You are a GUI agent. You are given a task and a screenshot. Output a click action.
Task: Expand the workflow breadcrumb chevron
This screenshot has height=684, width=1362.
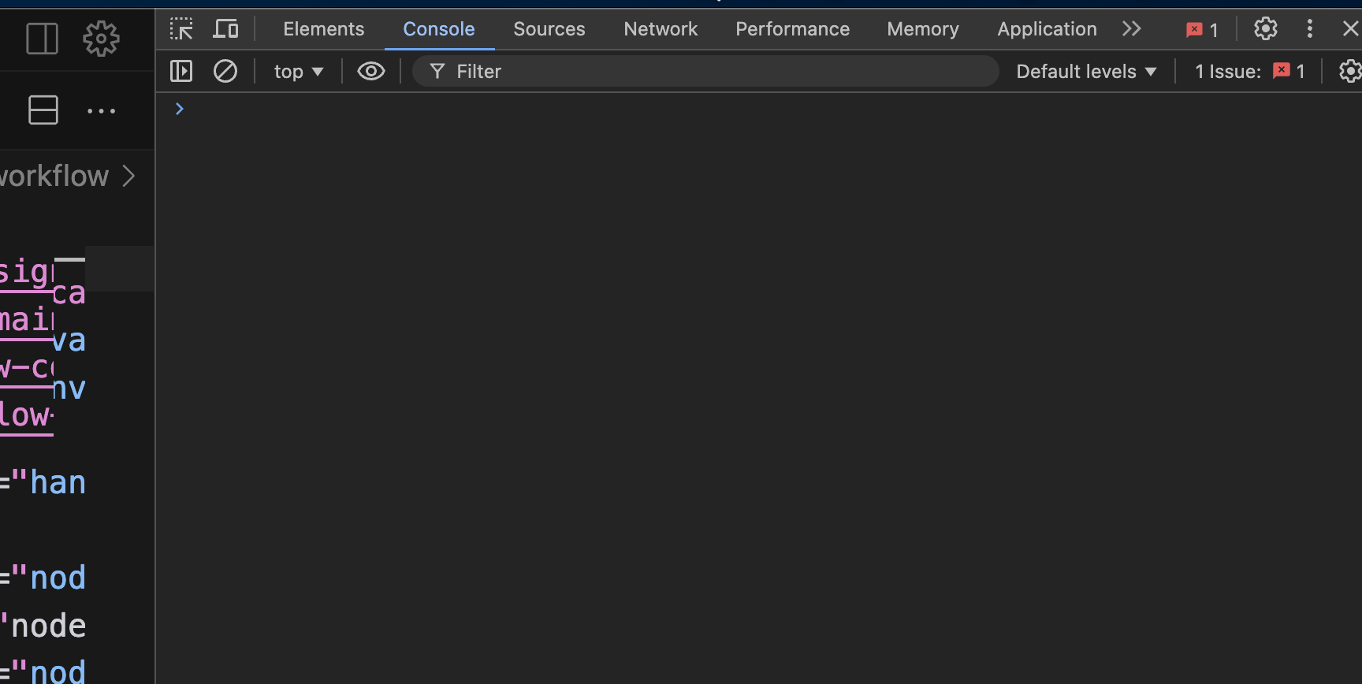[x=129, y=176]
